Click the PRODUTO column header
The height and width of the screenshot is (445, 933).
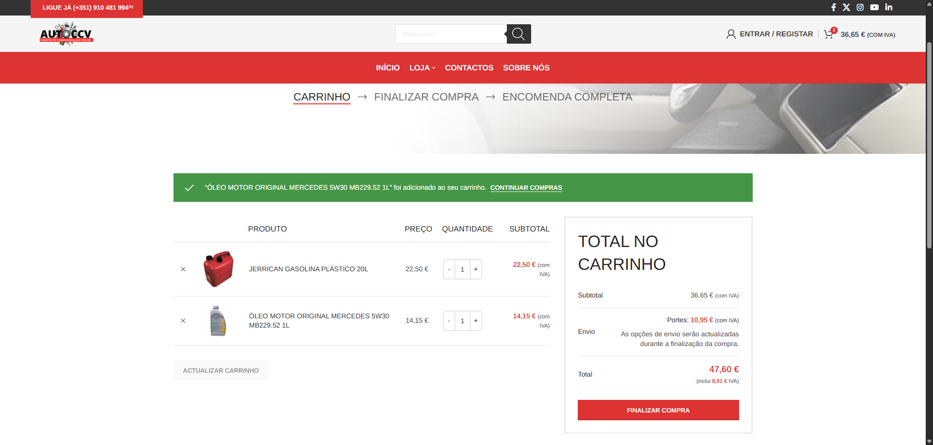pyautogui.click(x=267, y=229)
